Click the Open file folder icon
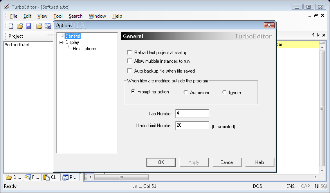The image size is (330, 193). [x=20, y=26]
